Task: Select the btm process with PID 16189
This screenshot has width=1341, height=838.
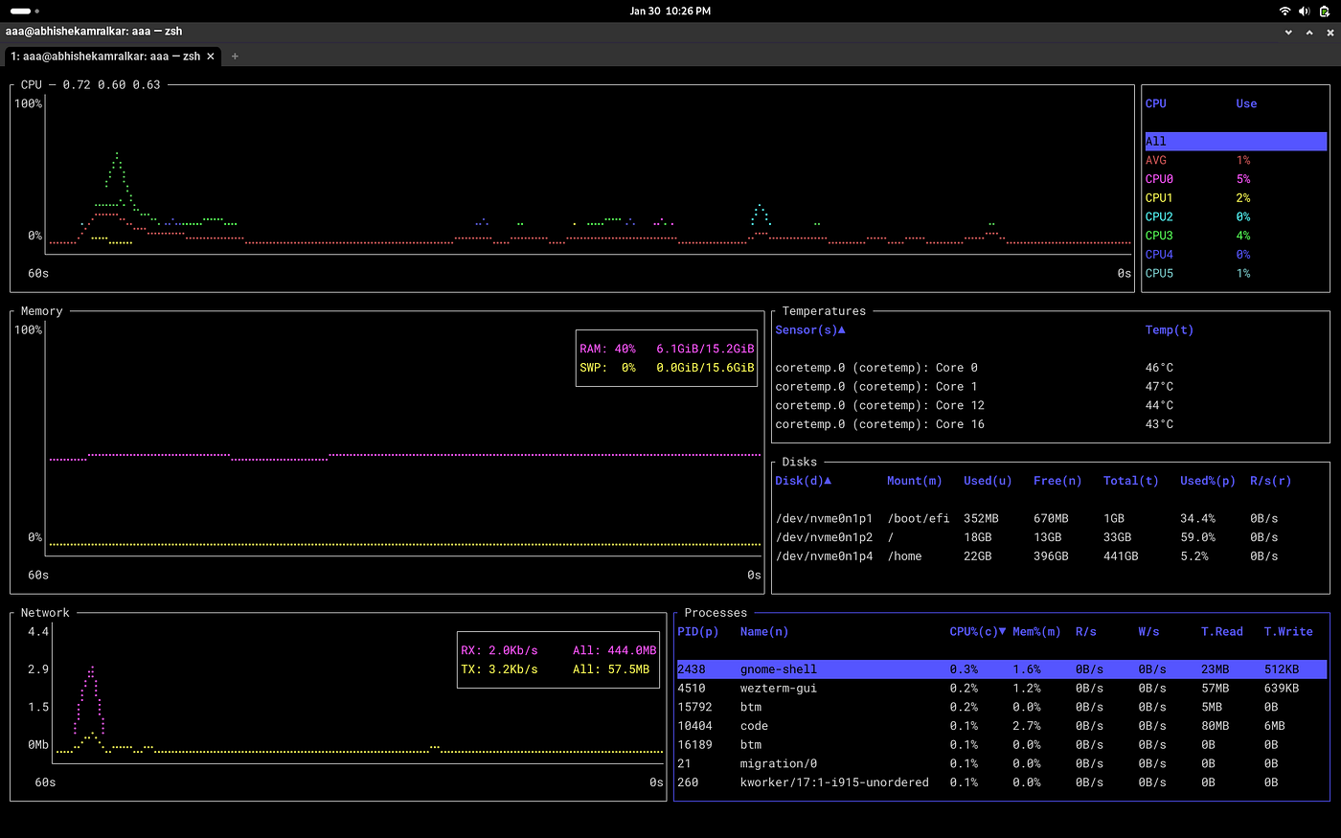Action: click(1002, 745)
